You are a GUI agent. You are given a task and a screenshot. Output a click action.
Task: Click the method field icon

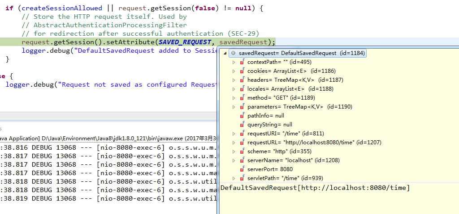pos(242,97)
